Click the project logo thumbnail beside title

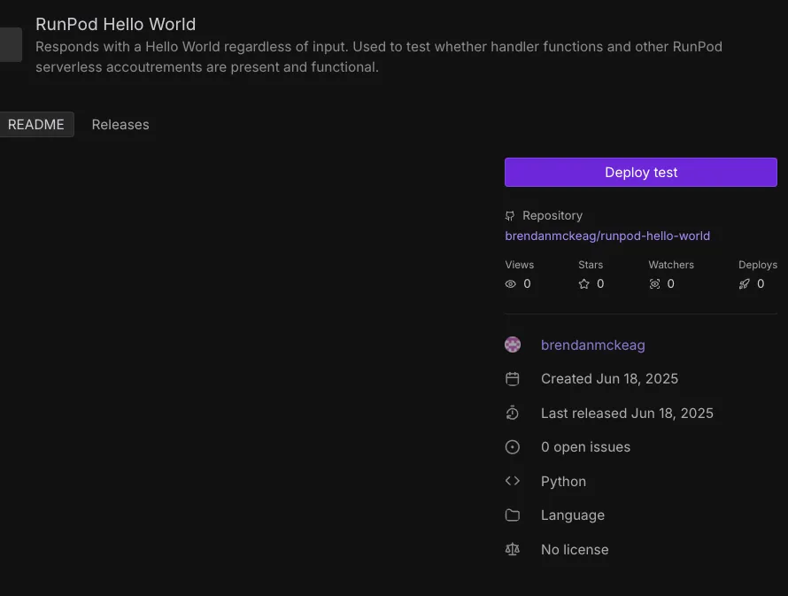(x=11, y=45)
